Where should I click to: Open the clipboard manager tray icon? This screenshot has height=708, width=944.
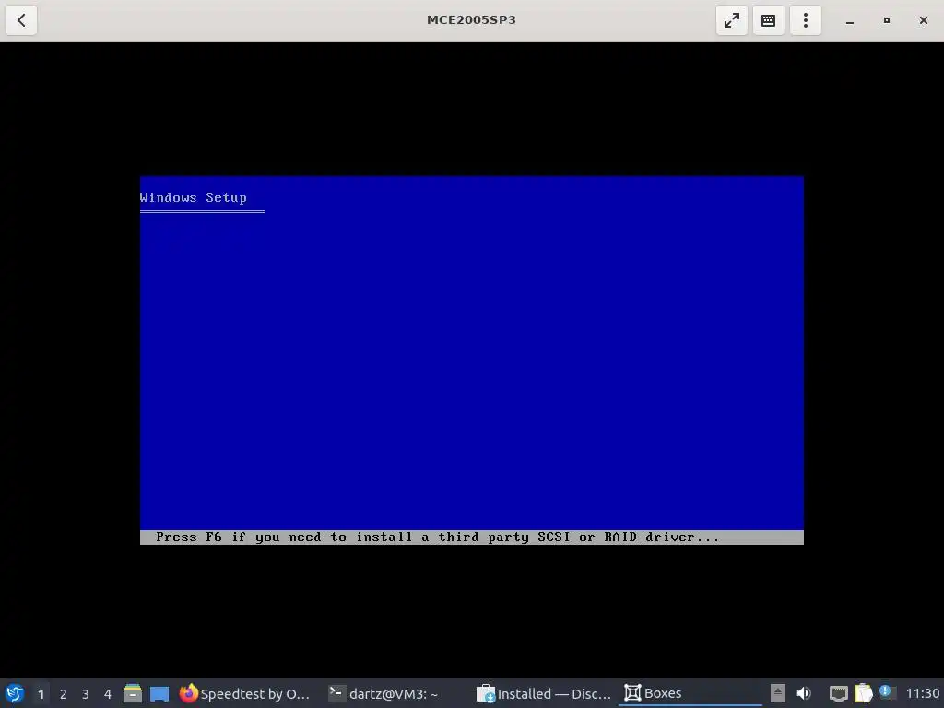(x=863, y=693)
